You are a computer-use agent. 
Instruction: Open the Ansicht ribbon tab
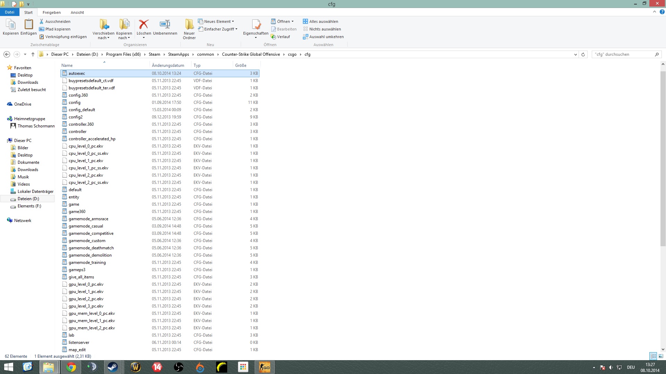click(77, 12)
